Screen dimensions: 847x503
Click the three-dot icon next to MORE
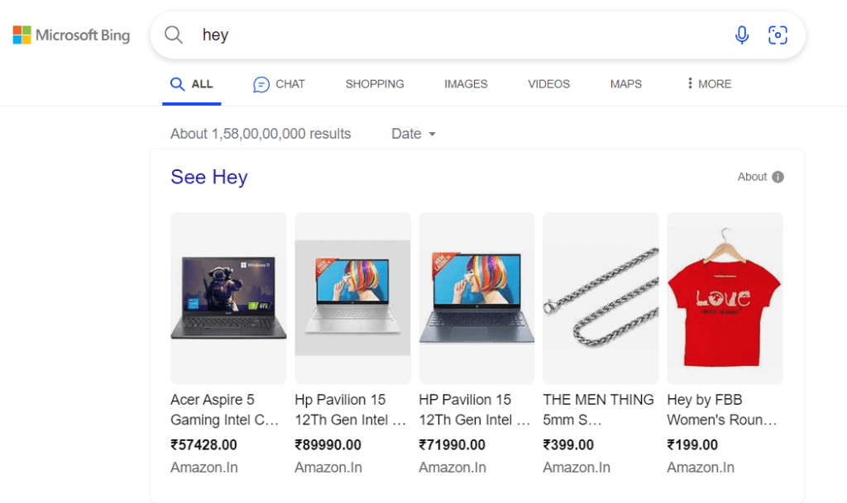[690, 83]
